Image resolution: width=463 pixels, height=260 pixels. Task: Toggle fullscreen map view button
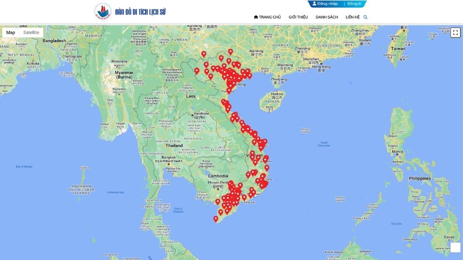[455, 32]
